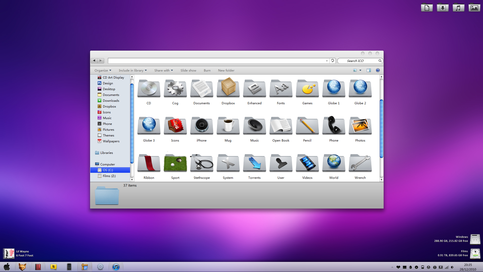
Task: Select the Music speaker folder icon
Action: [255, 126]
